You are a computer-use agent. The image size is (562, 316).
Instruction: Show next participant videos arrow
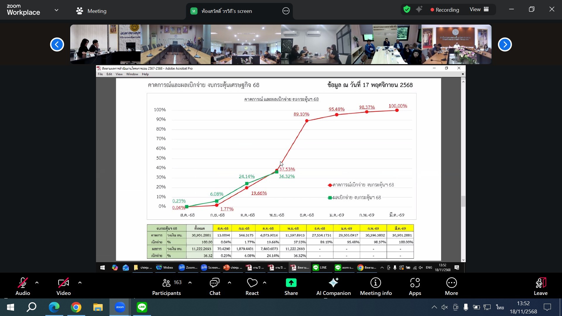[505, 44]
